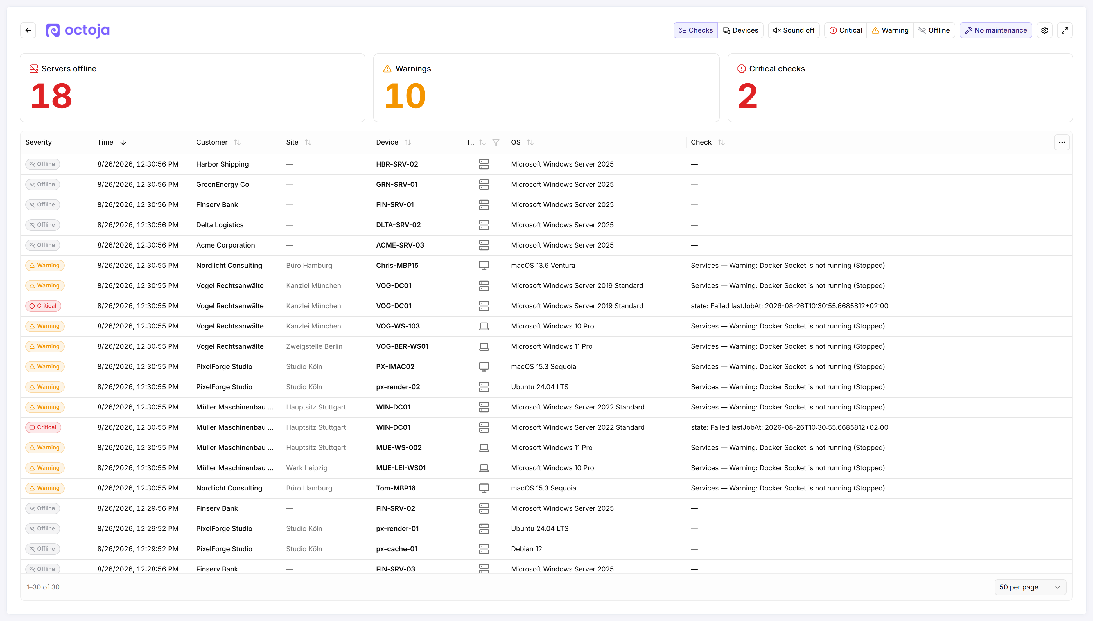
Task: Sort by Type column arrows
Action: (482, 143)
